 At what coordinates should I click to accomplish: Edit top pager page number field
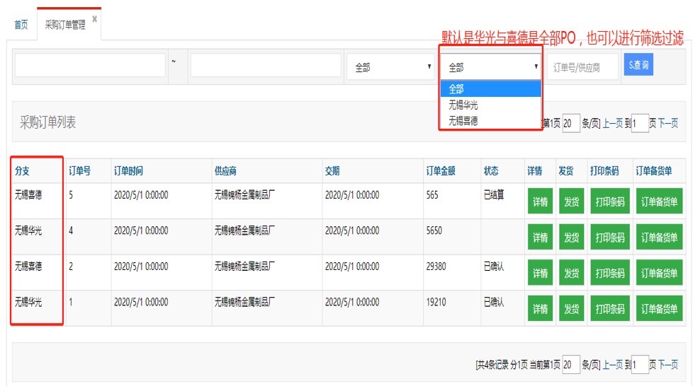tap(640, 123)
